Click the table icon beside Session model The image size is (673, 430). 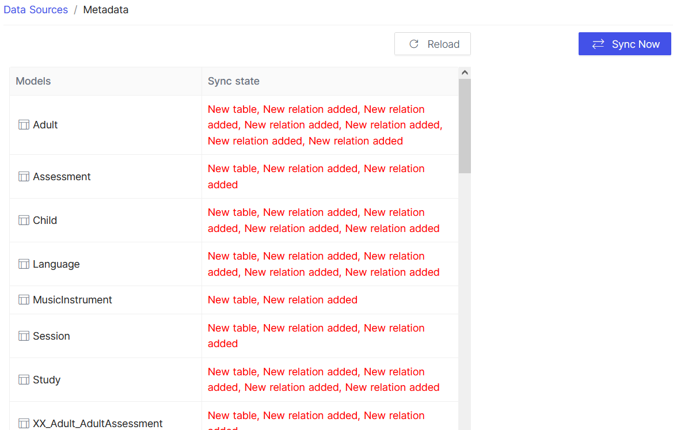tap(24, 336)
